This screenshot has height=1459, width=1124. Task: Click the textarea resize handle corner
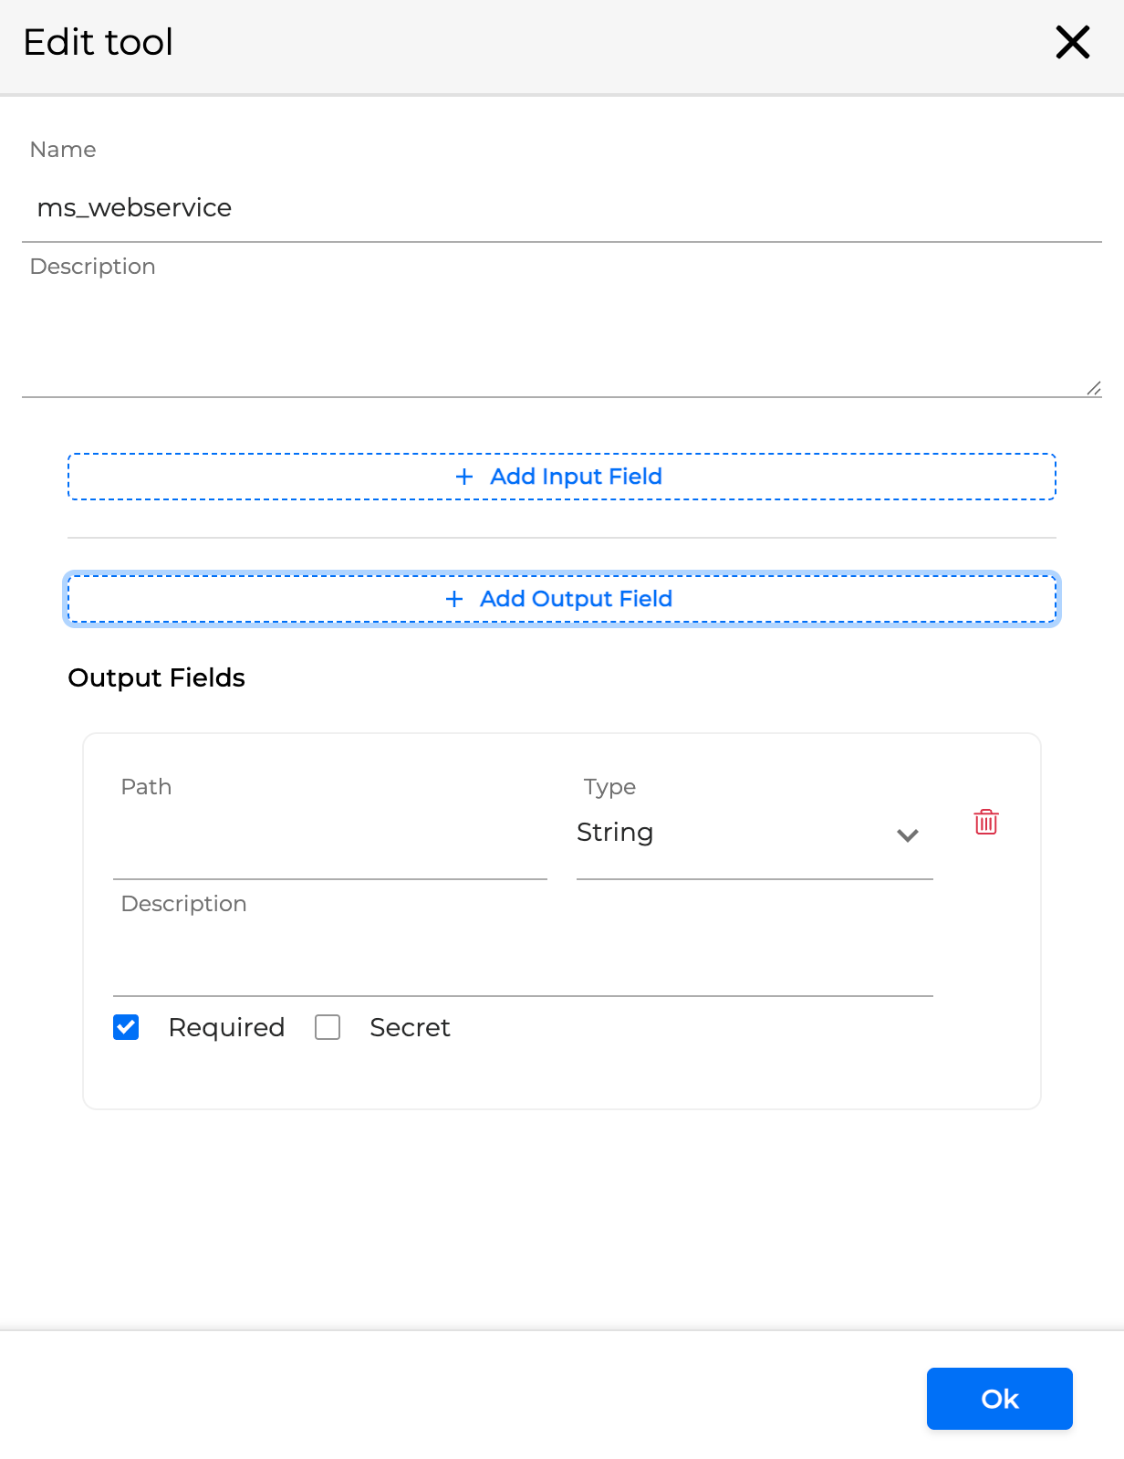(x=1093, y=388)
